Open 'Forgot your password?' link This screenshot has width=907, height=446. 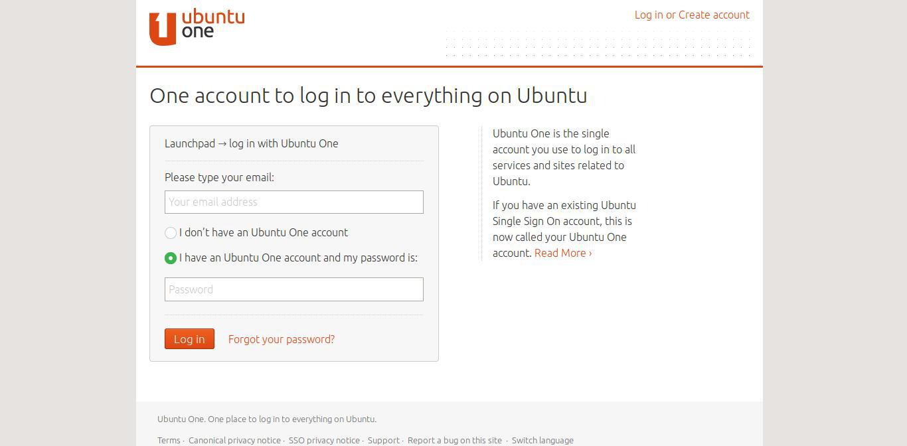(281, 339)
